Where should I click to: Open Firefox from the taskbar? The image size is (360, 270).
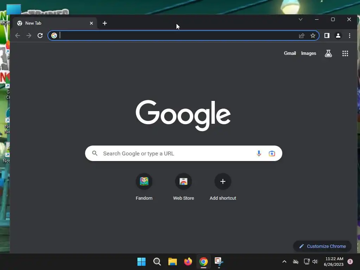point(188,262)
